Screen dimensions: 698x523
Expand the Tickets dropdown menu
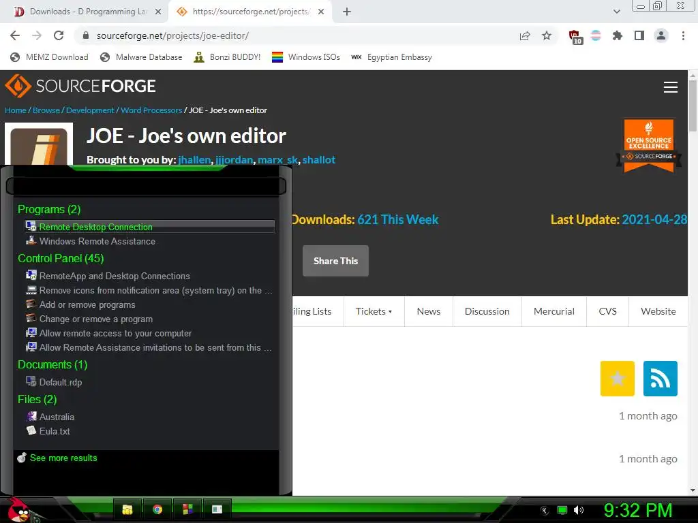374,311
